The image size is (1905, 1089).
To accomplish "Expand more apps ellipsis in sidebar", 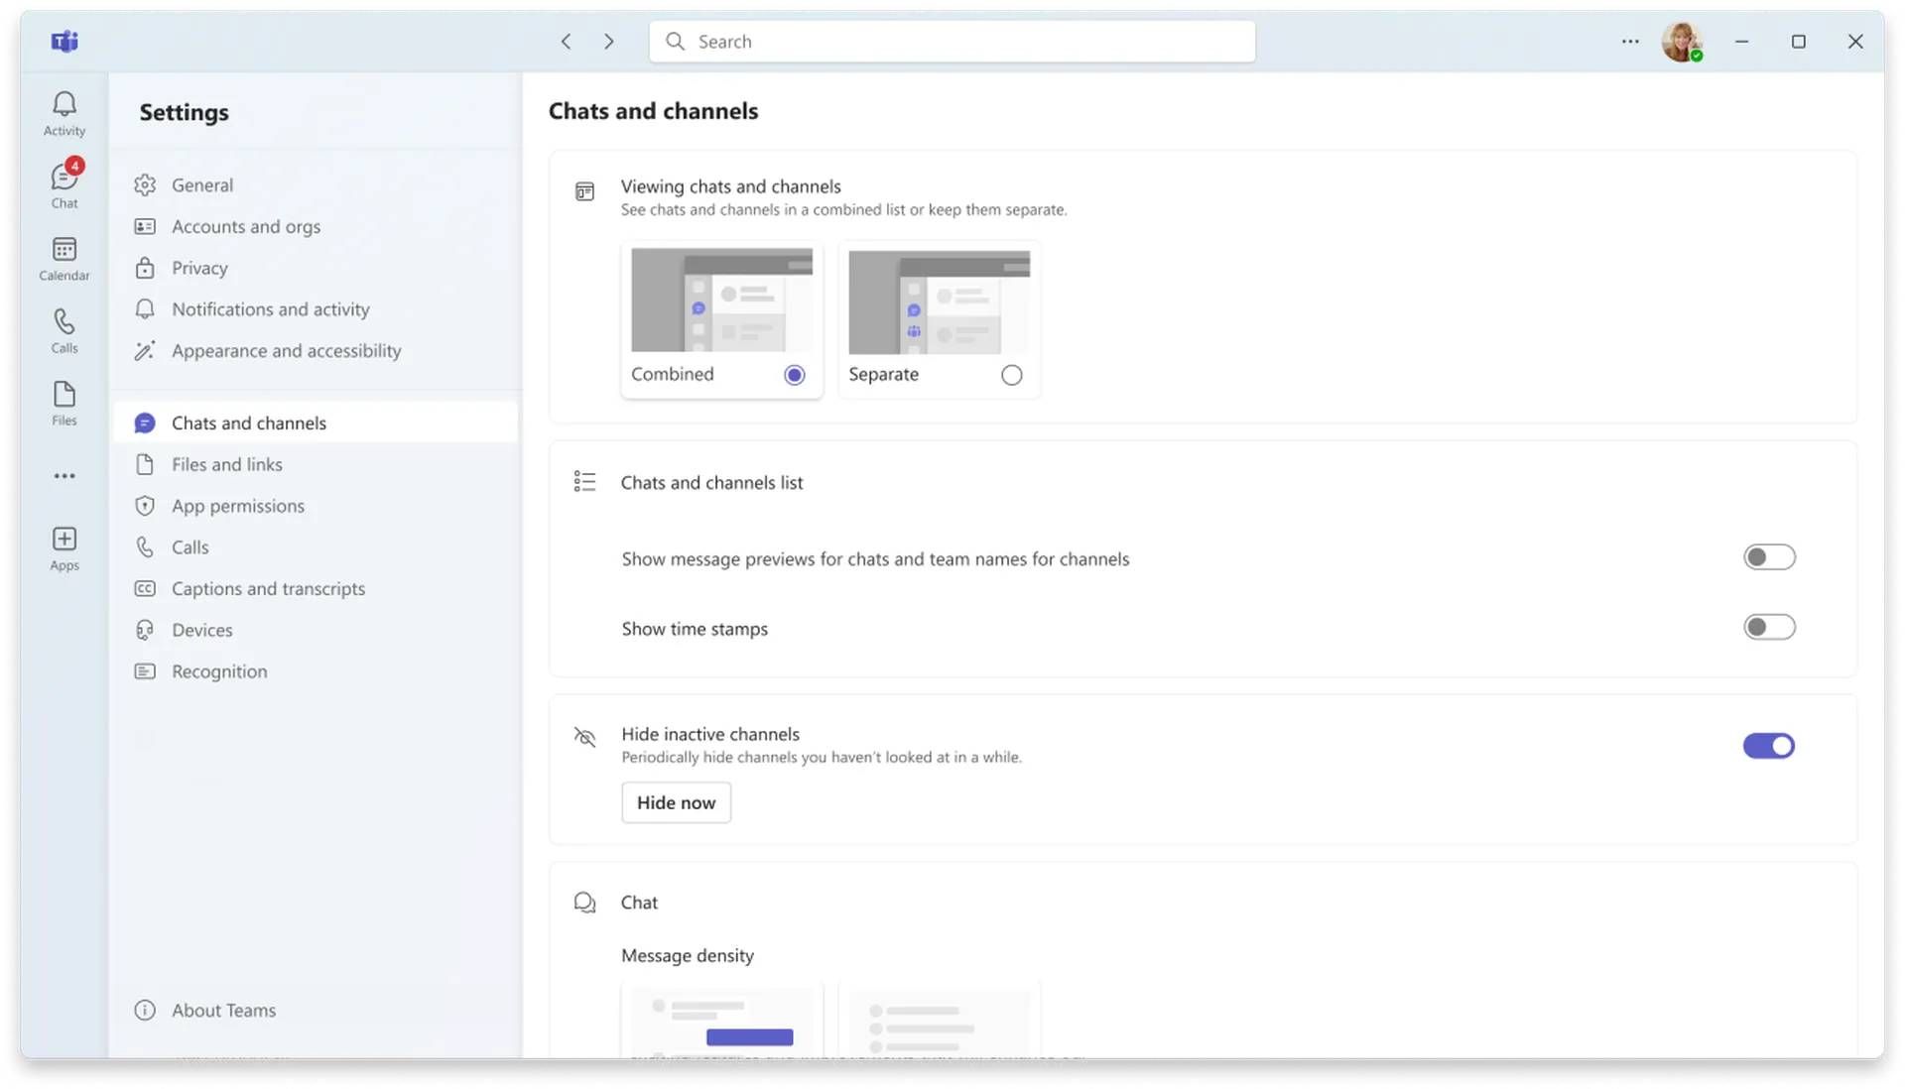I will tap(64, 476).
